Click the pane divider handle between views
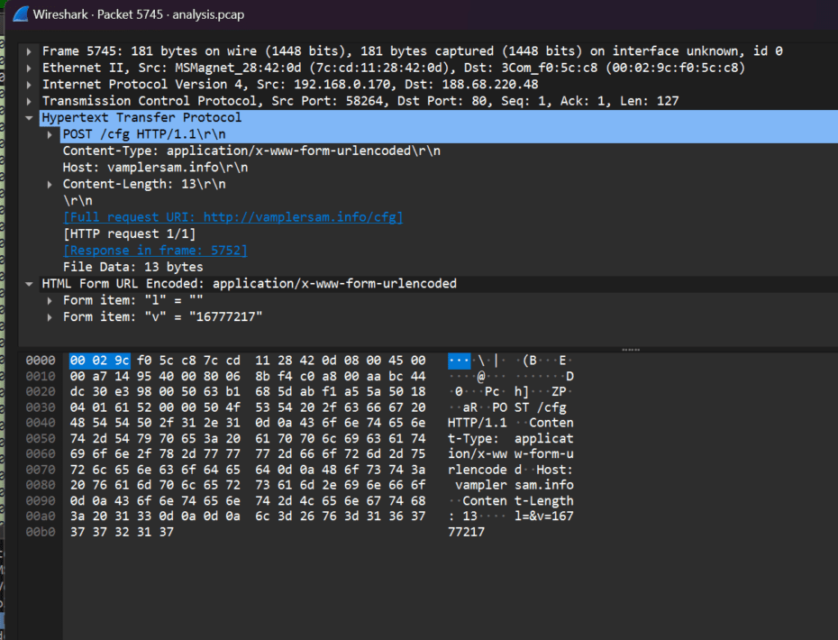Viewport: 838px width, 640px height. [x=630, y=348]
